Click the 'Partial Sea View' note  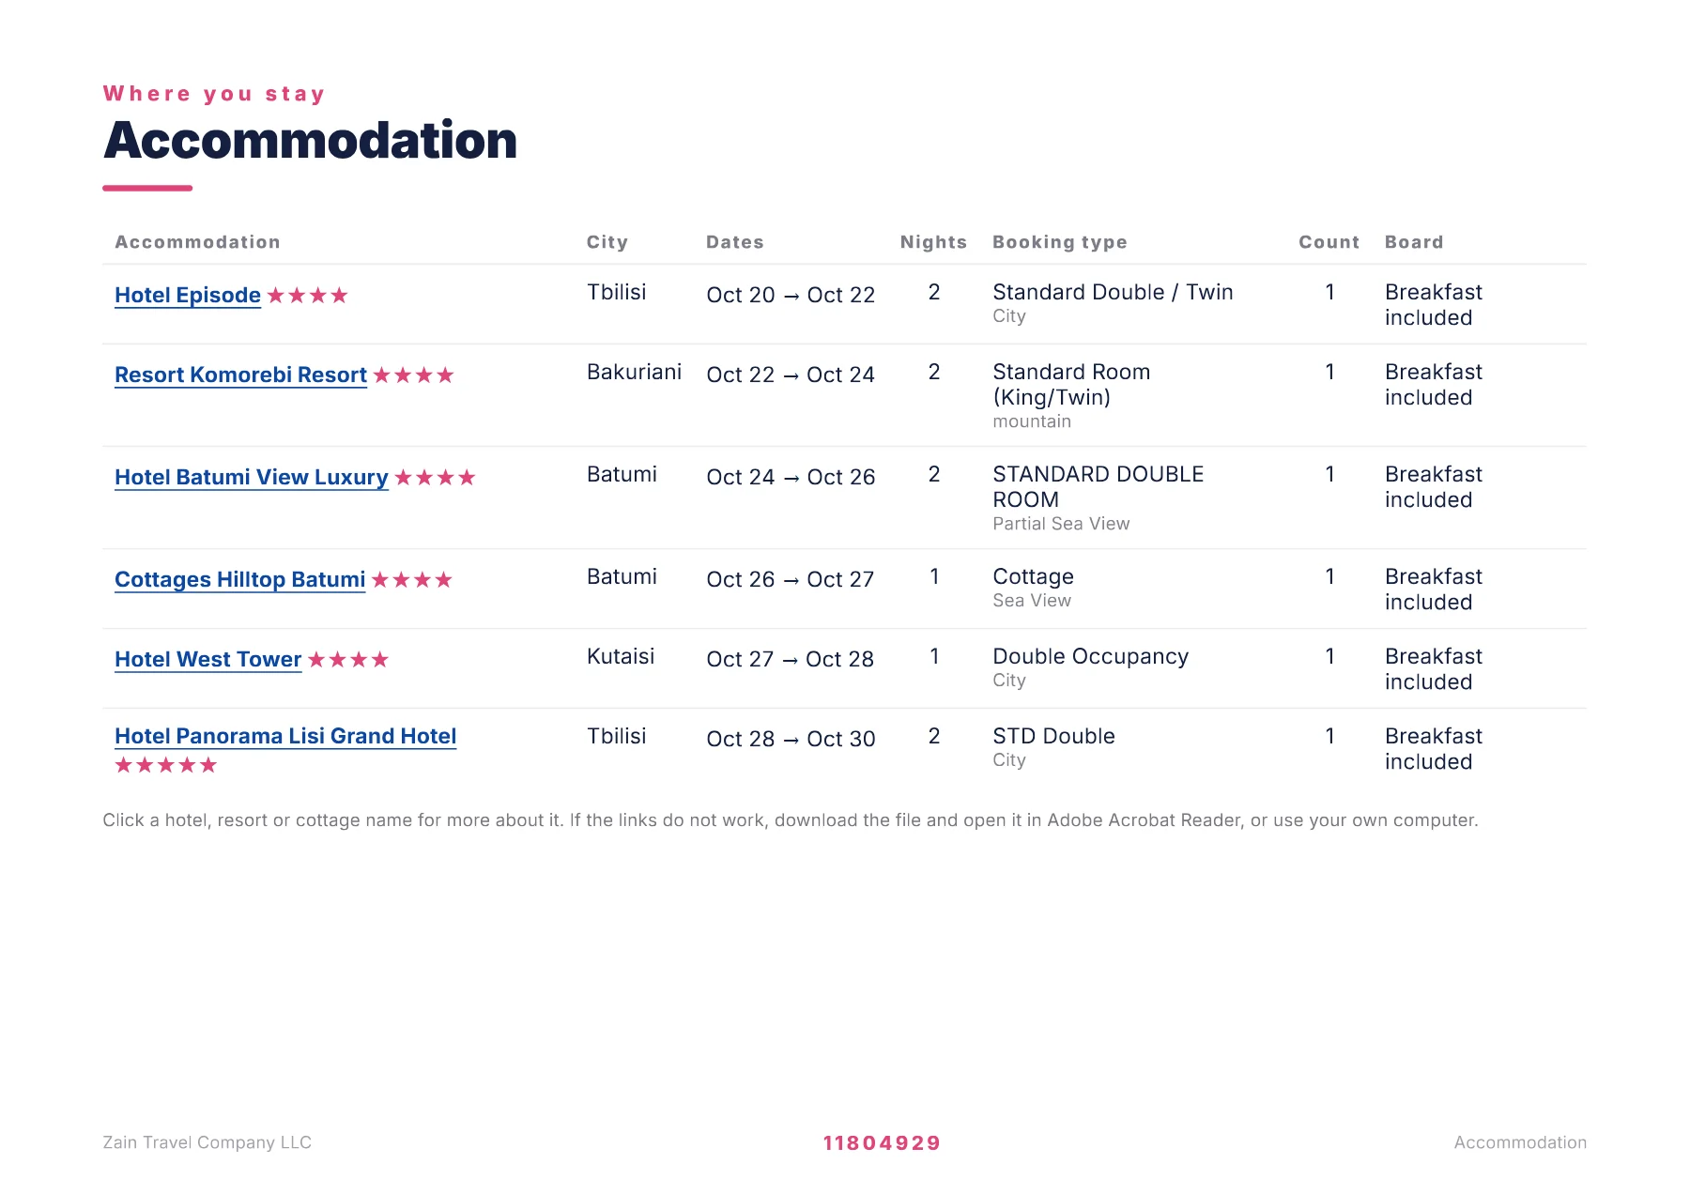tap(1061, 524)
